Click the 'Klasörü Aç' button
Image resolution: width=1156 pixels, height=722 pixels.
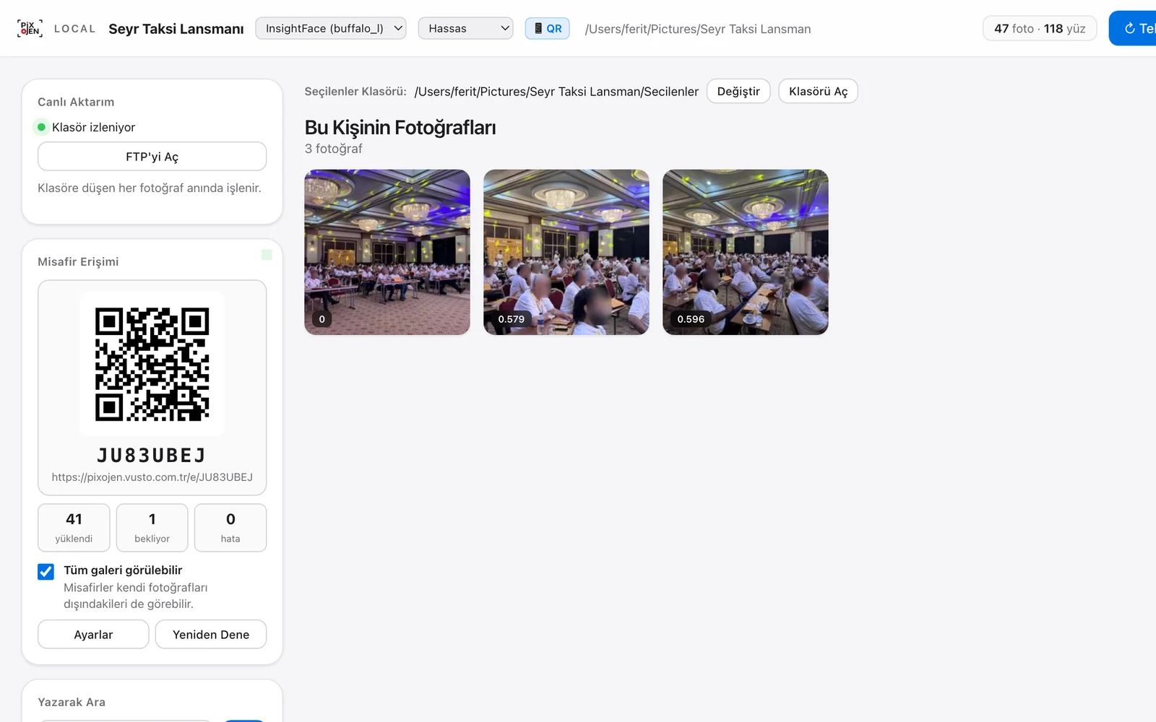coord(818,92)
